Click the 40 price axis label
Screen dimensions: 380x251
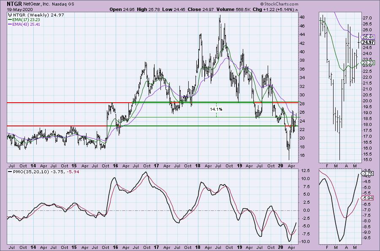click(x=302, y=52)
